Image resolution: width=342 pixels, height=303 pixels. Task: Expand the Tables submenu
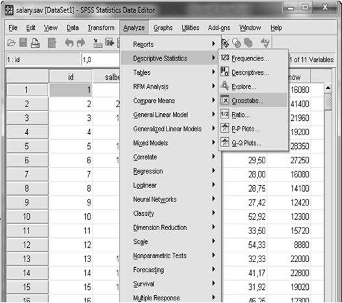pos(170,72)
